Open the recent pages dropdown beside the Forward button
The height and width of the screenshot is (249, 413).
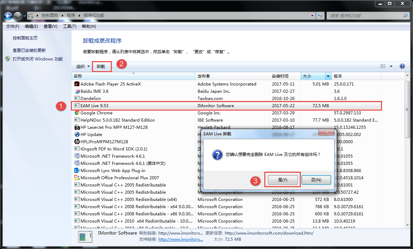(x=24, y=16)
